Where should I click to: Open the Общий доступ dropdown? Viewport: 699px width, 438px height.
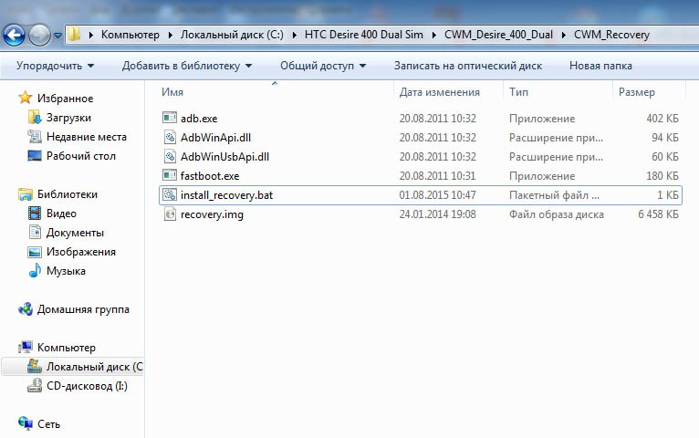click(323, 66)
